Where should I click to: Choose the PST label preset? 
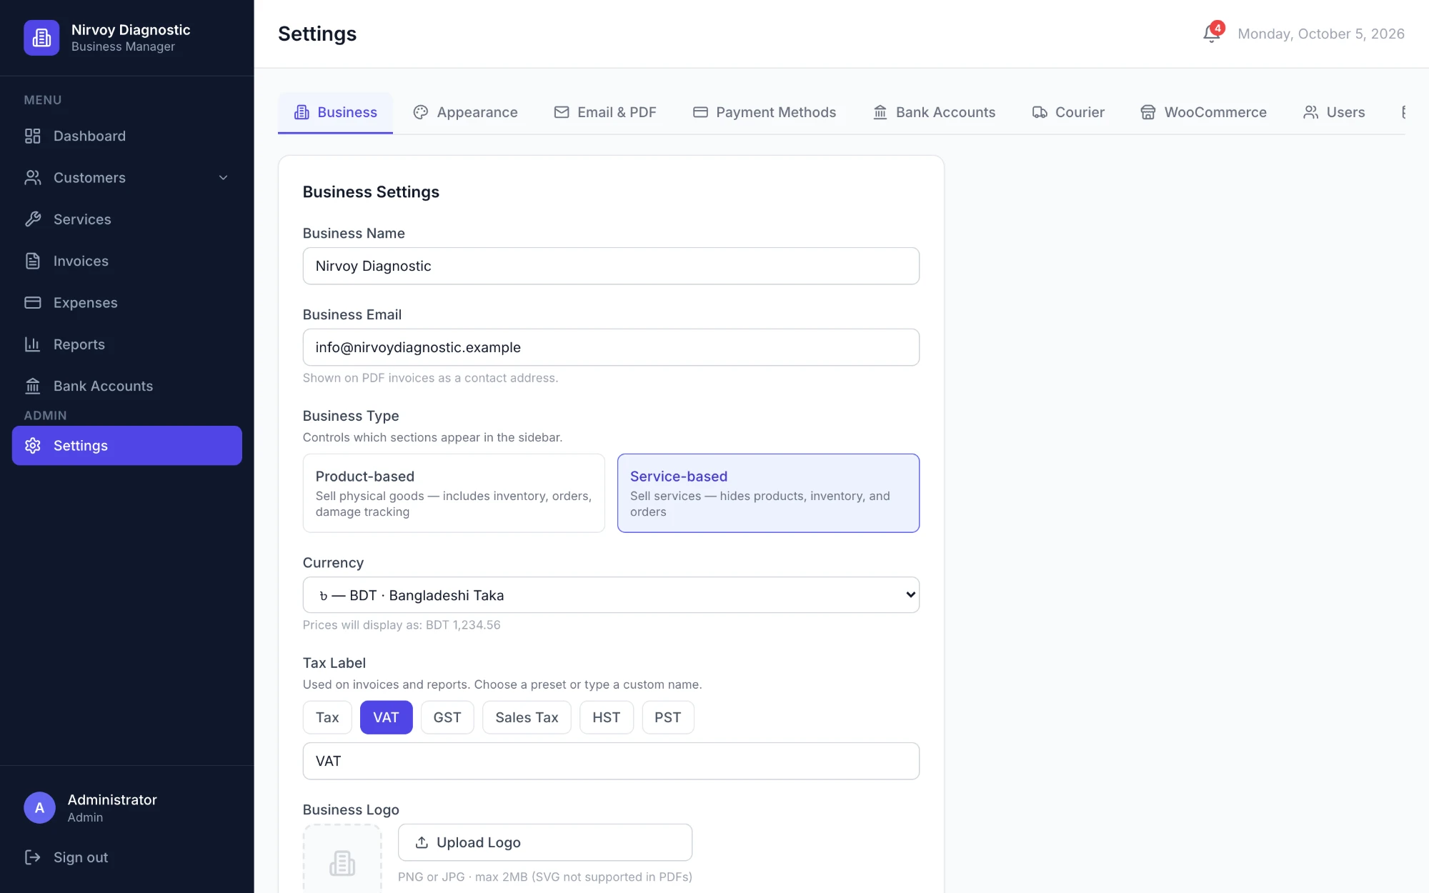[667, 717]
